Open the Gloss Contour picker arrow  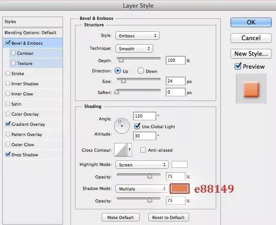(x=130, y=150)
